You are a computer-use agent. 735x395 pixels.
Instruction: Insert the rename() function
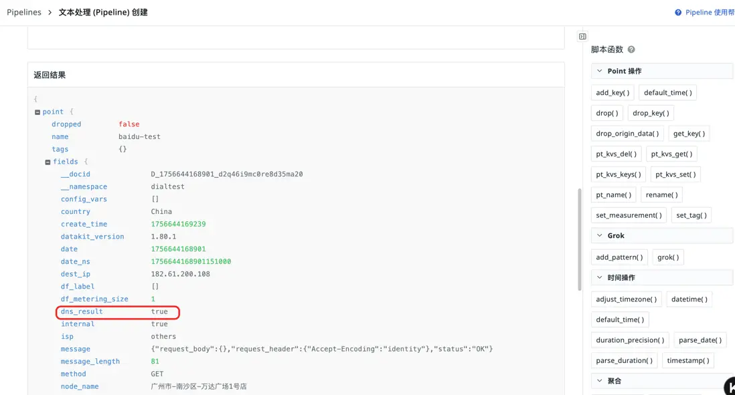tap(661, 194)
